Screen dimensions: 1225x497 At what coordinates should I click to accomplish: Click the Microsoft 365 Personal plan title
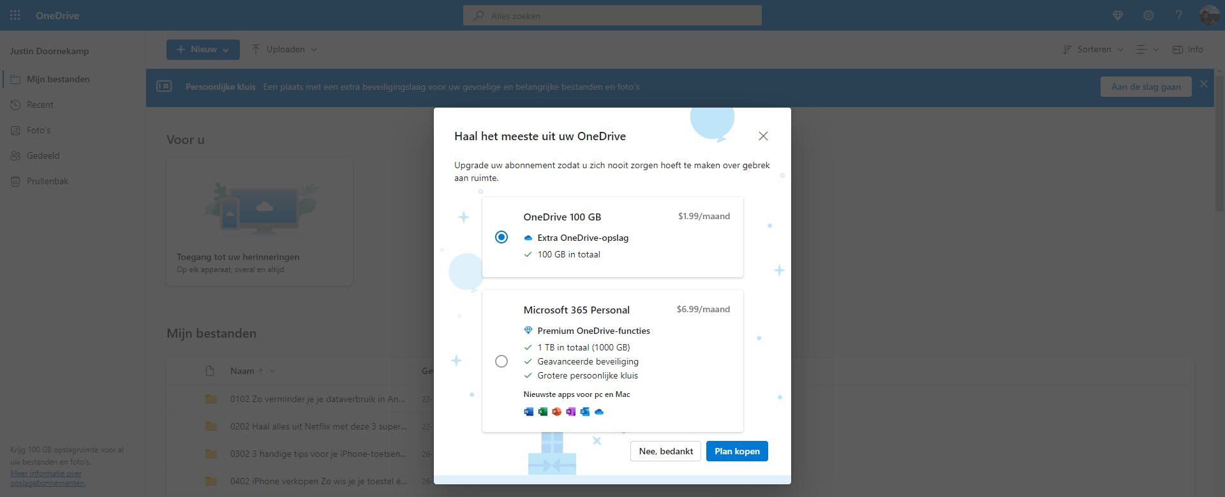pyautogui.click(x=576, y=310)
